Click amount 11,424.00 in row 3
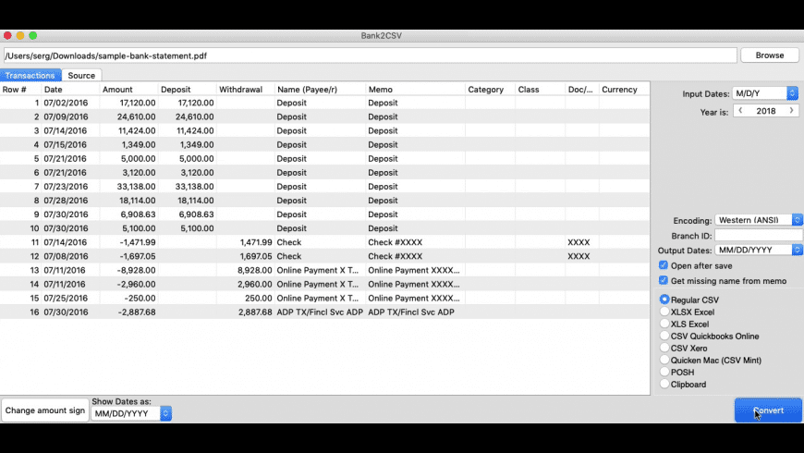The height and width of the screenshot is (453, 804). (x=137, y=130)
